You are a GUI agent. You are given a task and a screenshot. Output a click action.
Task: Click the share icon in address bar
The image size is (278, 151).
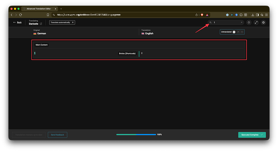(x=197, y=15)
